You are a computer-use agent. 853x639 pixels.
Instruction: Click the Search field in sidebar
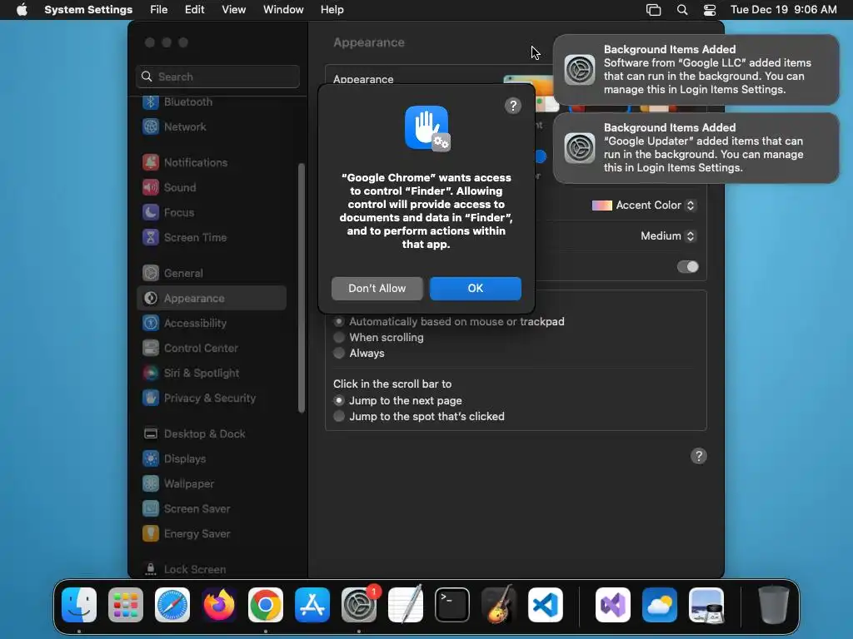tap(217, 77)
